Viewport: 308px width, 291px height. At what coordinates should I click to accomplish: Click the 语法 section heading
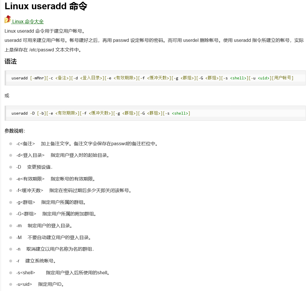click(11, 61)
